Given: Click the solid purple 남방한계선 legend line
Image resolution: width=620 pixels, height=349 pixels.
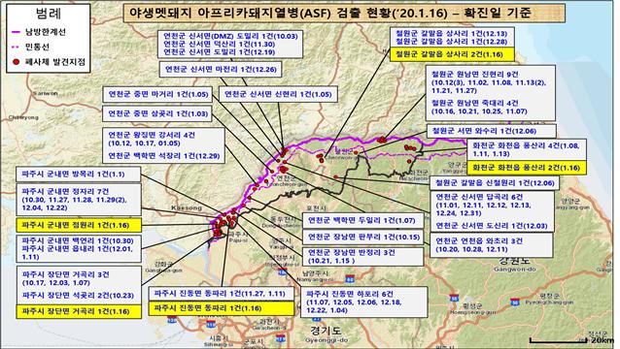Looking at the screenshot, I should tap(17, 32).
